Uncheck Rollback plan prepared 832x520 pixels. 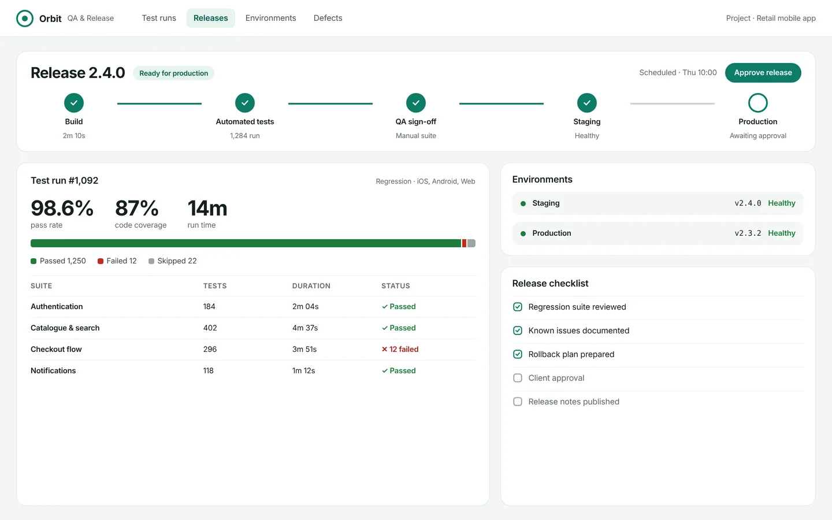518,354
